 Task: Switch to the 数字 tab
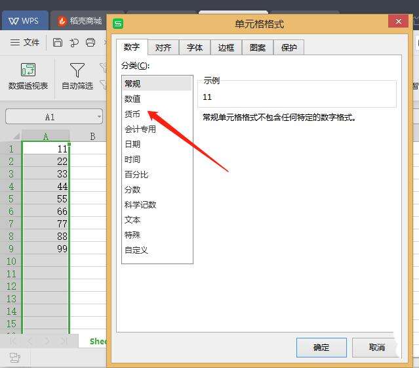132,47
